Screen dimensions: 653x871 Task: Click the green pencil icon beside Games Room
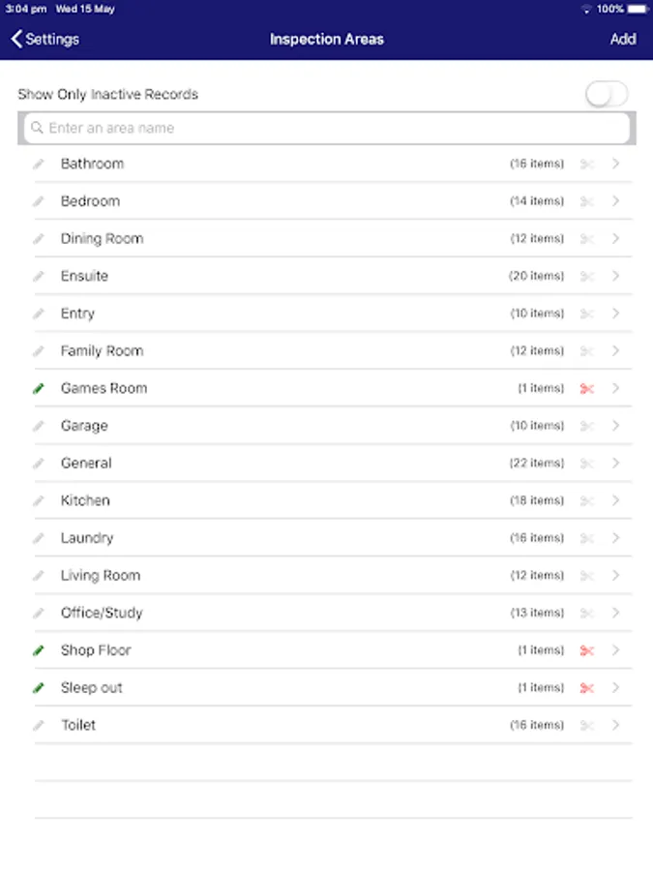[39, 388]
